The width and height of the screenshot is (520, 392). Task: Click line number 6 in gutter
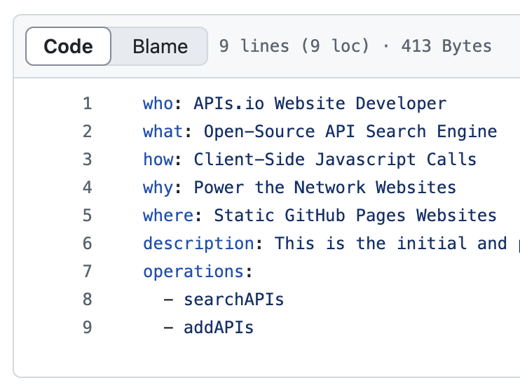[x=87, y=244]
